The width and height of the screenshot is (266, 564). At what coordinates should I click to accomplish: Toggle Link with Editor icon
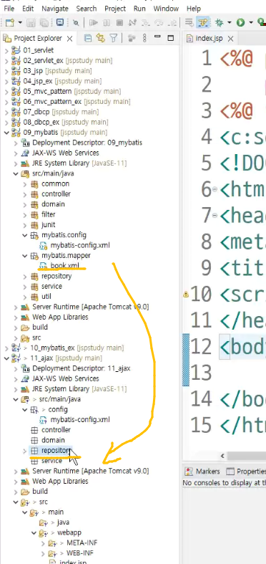pyautogui.click(x=101, y=38)
